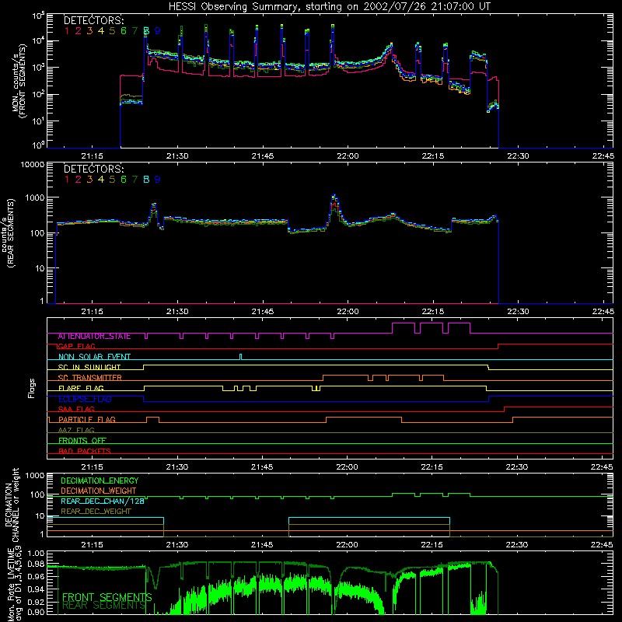Select the DETECTORS: label in the rear segments panel
Screen dimensions: 622x622
pyautogui.click(x=93, y=169)
